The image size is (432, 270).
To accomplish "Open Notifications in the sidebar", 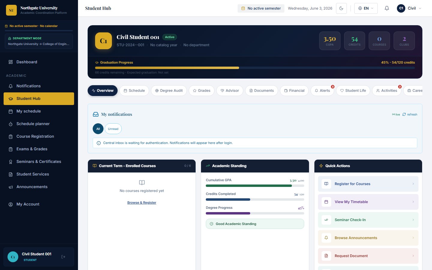I will 39,86.
